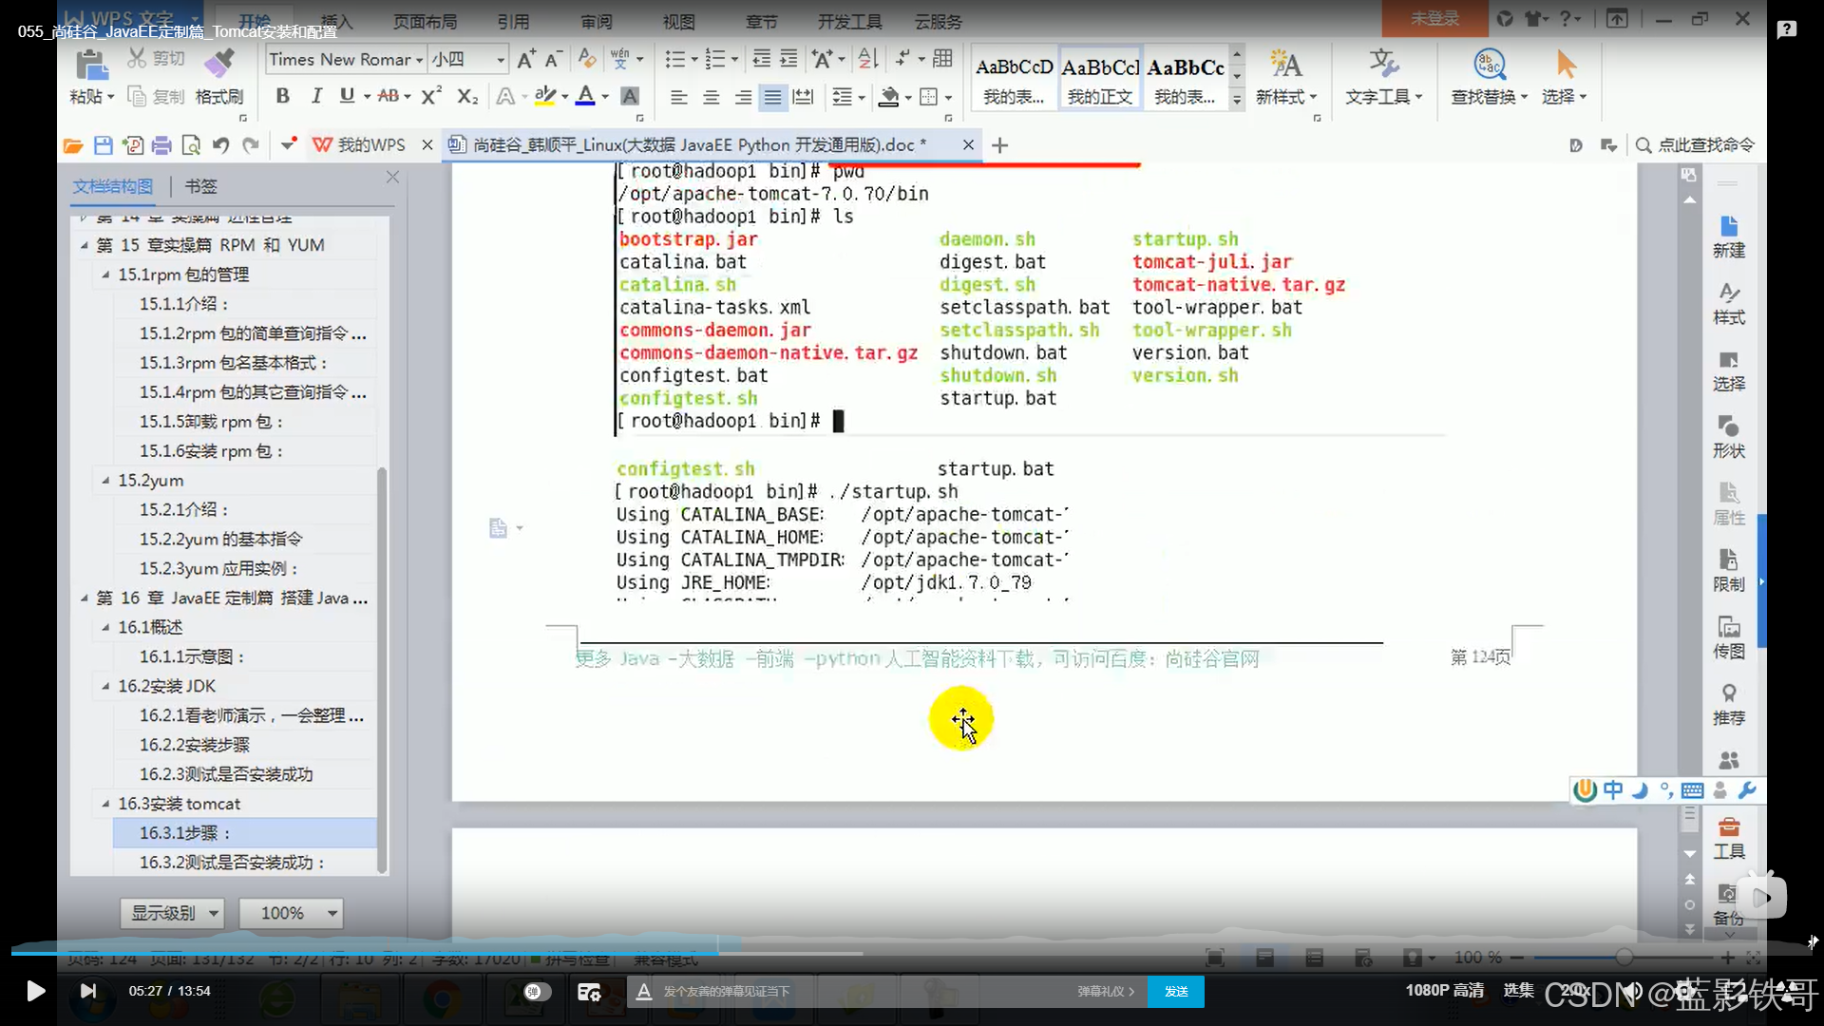Collapse the 16.3安装 tomcat outline node
This screenshot has height=1026, width=1824.
pyautogui.click(x=105, y=804)
